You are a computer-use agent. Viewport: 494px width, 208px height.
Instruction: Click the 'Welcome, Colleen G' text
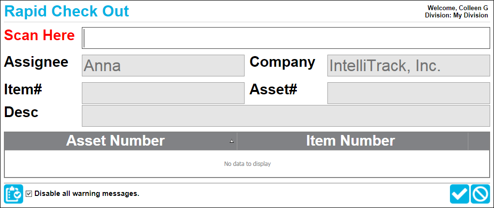(458, 8)
